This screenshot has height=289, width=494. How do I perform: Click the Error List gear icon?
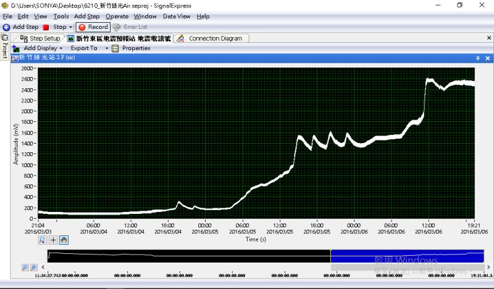pyautogui.click(x=117, y=27)
